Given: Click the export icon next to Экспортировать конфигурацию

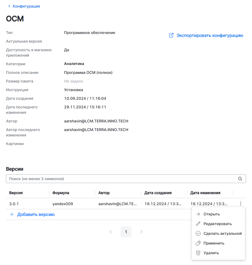Looking at the screenshot, I should pyautogui.click(x=171, y=35).
